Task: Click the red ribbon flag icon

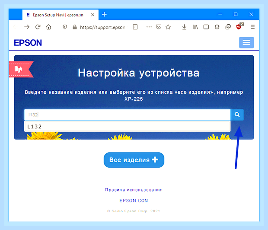Action: tap(21, 69)
